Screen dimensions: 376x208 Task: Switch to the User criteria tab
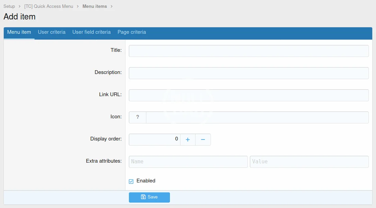[52, 32]
